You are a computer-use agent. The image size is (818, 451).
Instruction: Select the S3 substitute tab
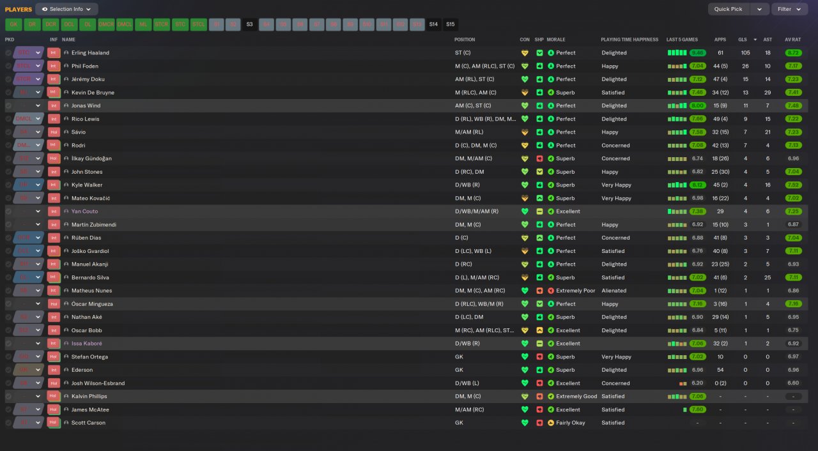(x=250, y=24)
